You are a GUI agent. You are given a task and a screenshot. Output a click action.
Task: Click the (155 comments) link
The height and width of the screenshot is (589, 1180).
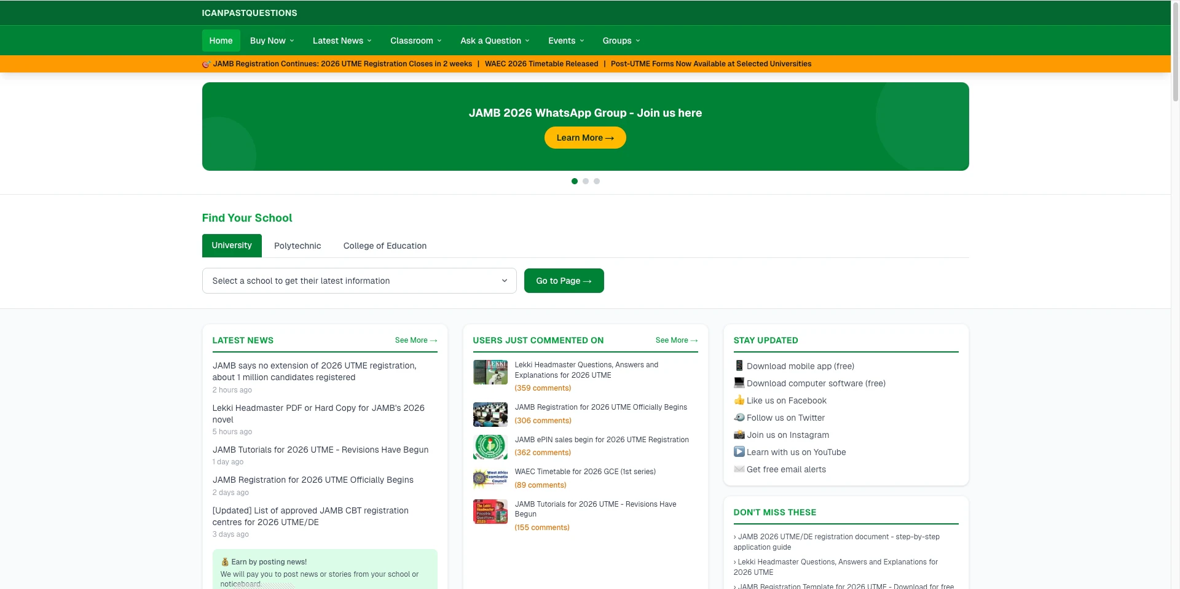click(x=542, y=528)
